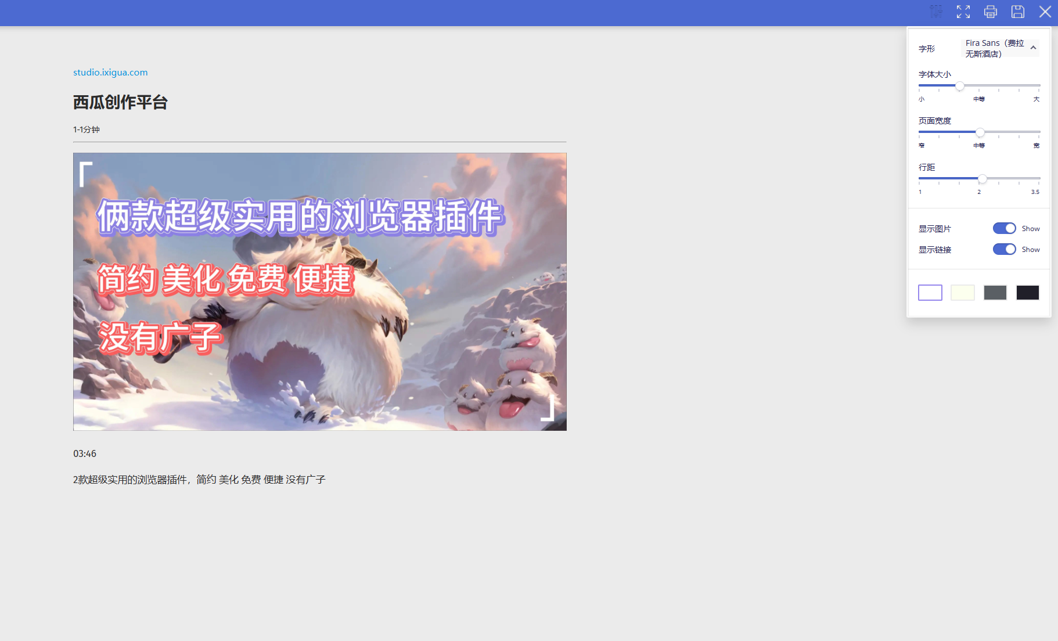Screen dimensions: 1058x641
Task: Set line spacing to 3.5 on 行距 track
Action: click(1039, 179)
